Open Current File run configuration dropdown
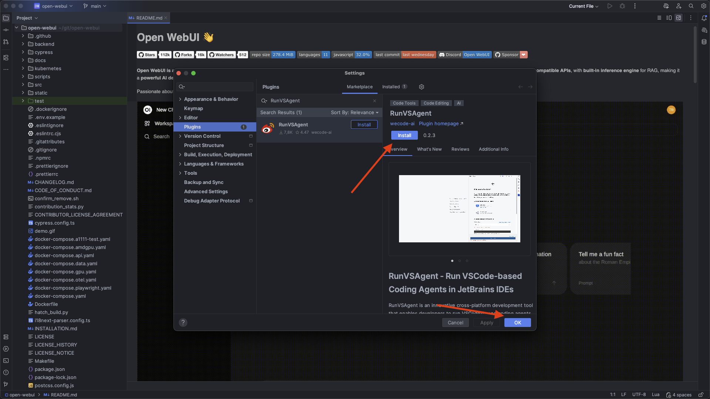 point(584,6)
